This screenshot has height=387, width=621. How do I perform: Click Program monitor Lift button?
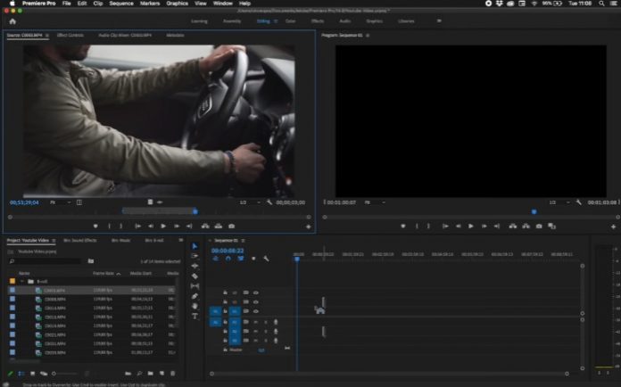tap(513, 226)
